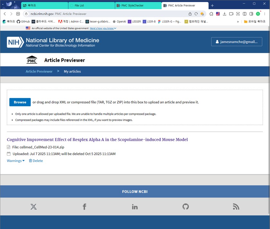270x229 pixels.
Task: Open NCBI Facebook page icon
Action: [84, 206]
